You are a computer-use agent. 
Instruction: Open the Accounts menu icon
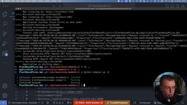pos(5,86)
